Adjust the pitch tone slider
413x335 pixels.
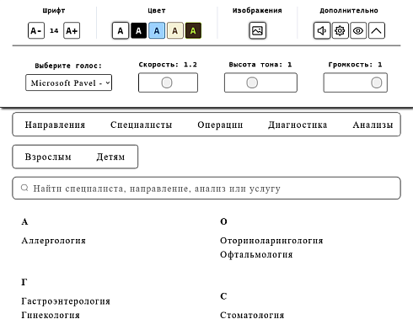[x=260, y=82]
